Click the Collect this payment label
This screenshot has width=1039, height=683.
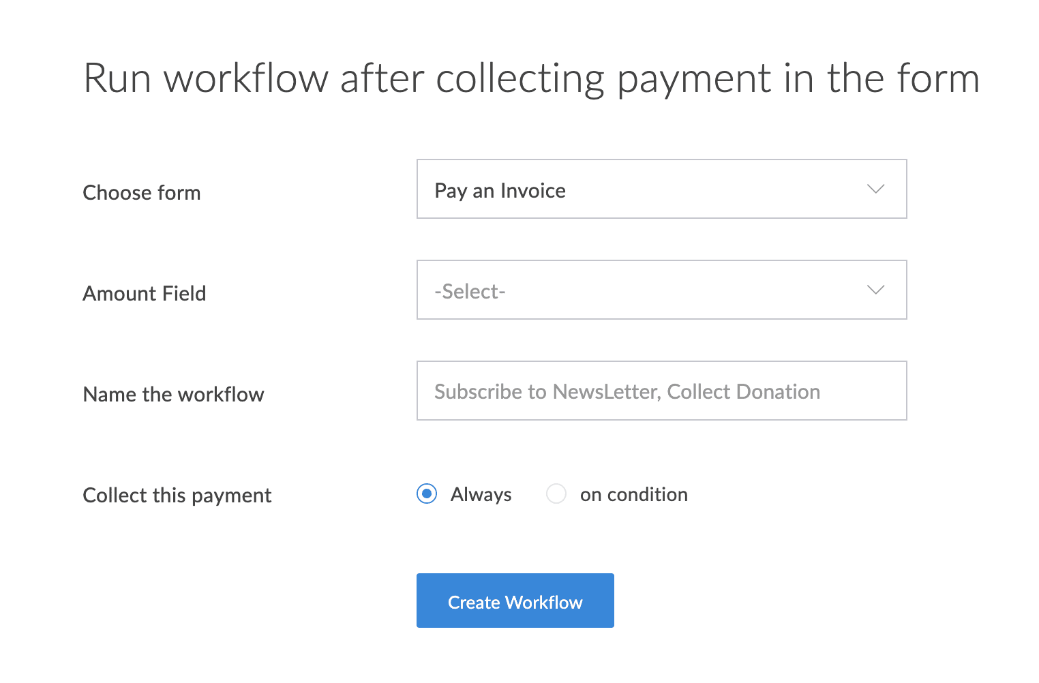tap(177, 496)
